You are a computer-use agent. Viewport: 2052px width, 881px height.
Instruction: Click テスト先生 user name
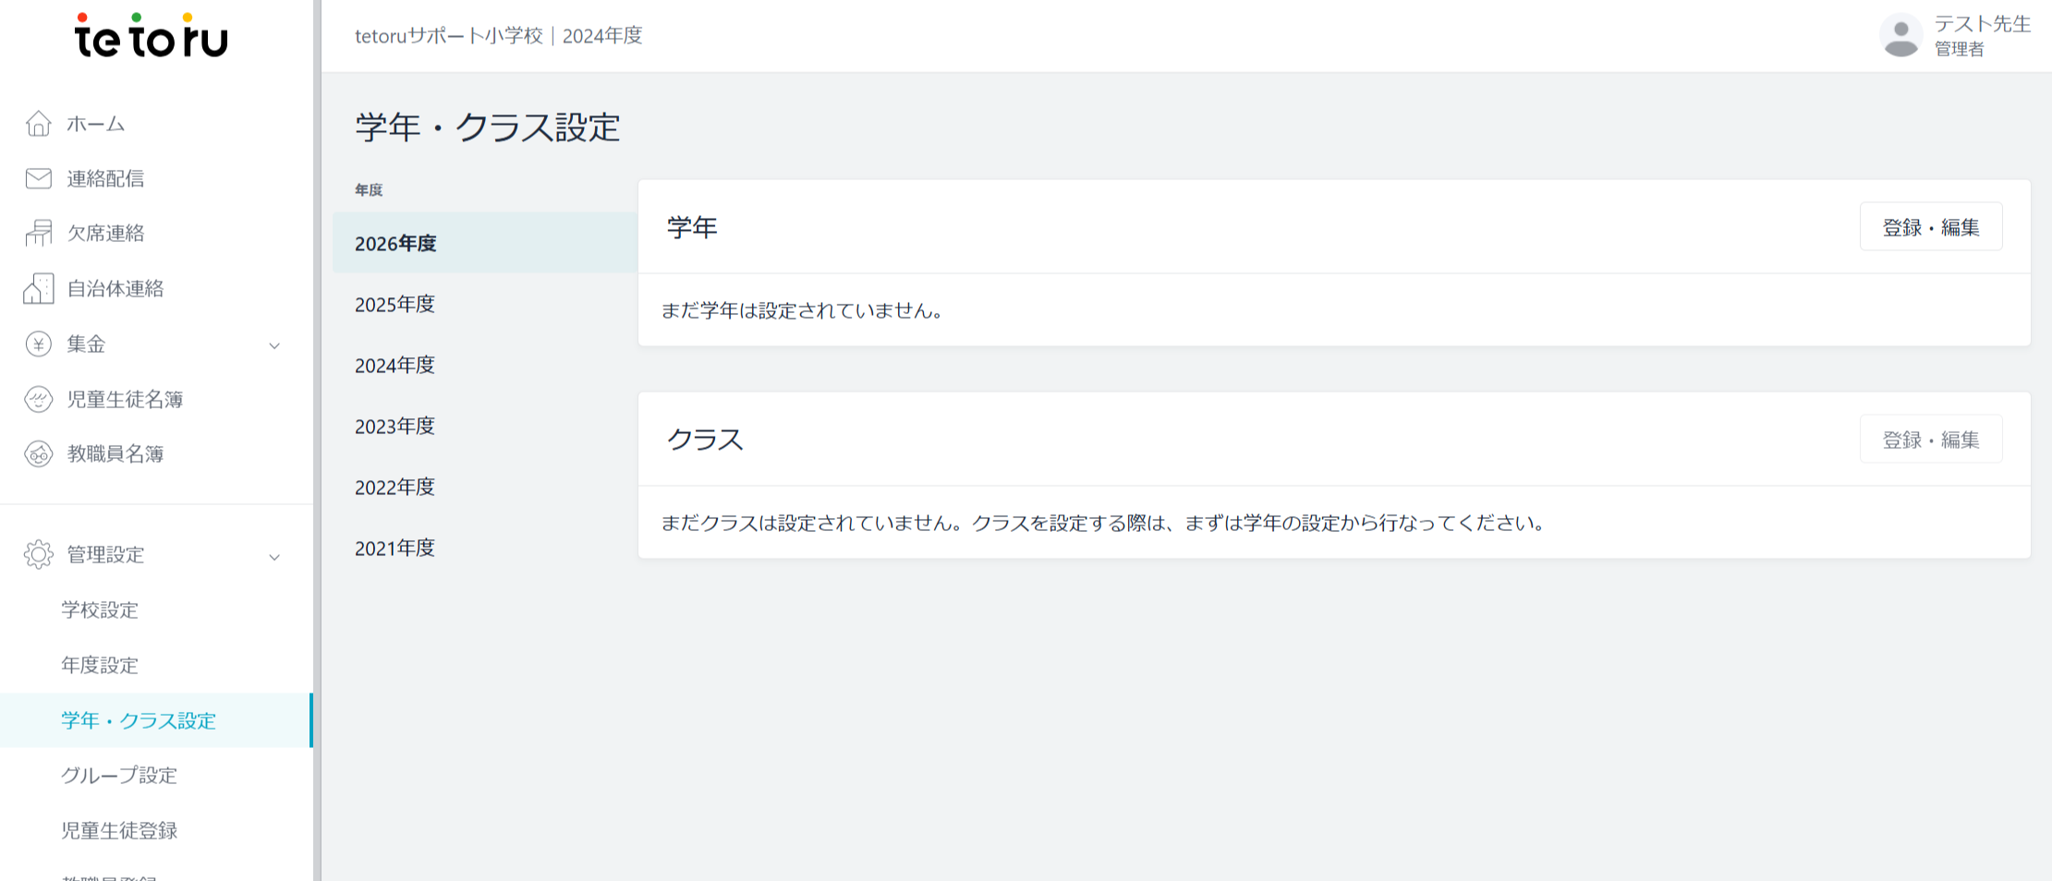[x=1982, y=24]
